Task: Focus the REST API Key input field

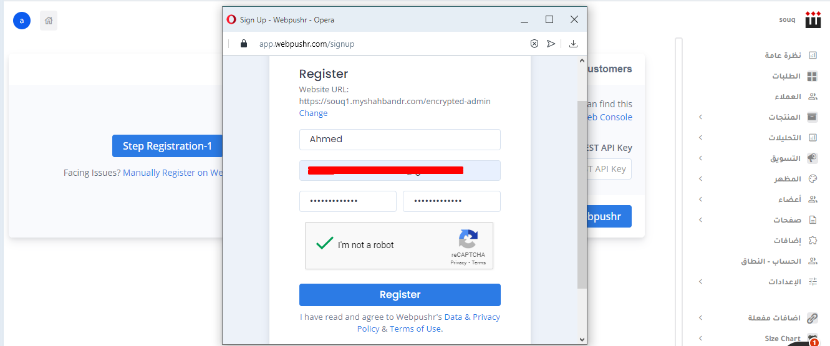Action: (609, 169)
